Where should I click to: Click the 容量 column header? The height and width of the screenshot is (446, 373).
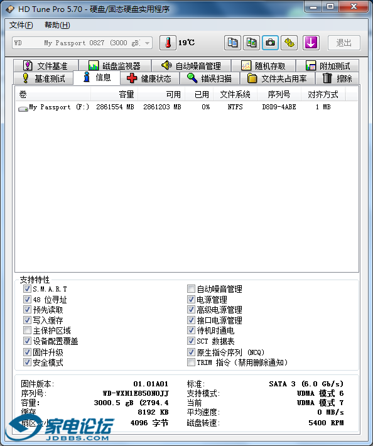click(x=114, y=94)
